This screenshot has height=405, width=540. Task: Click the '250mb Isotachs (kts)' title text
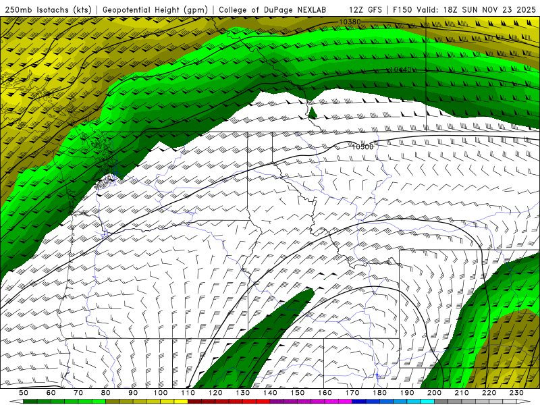(48, 9)
